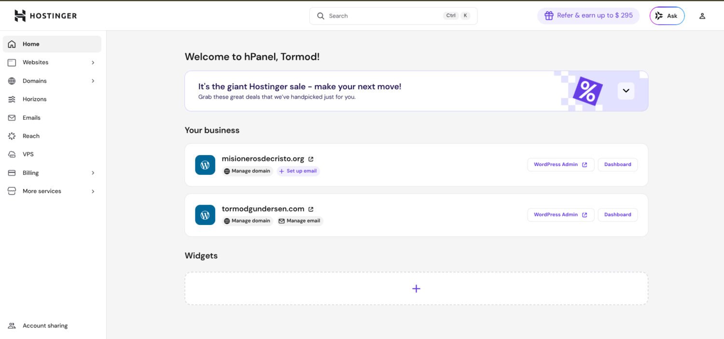Expand the Domains submenu chevron

coord(93,81)
